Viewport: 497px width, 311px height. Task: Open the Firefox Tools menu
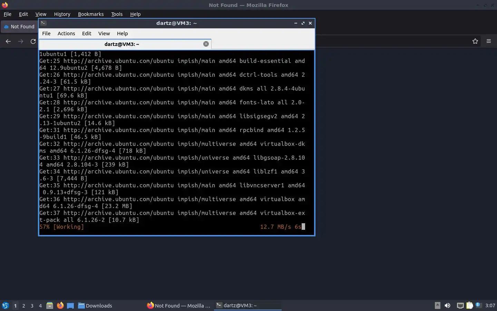click(x=117, y=14)
